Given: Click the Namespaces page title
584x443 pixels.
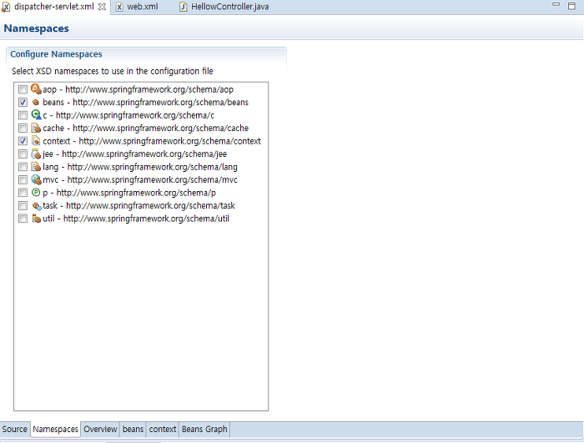Looking at the screenshot, I should pyautogui.click(x=36, y=28).
